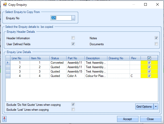Enable the Header Information checkbox
Viewport: 164px width, 124px height.
(x=73, y=38)
